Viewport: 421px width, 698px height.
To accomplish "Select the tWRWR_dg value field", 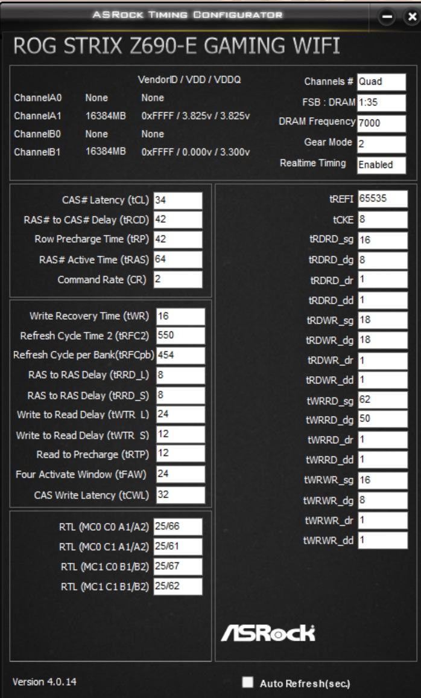I will [x=382, y=501].
